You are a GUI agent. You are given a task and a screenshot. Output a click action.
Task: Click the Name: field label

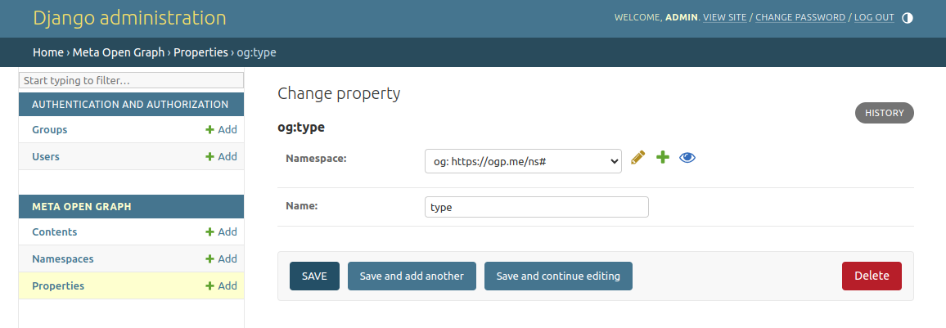[x=302, y=205]
